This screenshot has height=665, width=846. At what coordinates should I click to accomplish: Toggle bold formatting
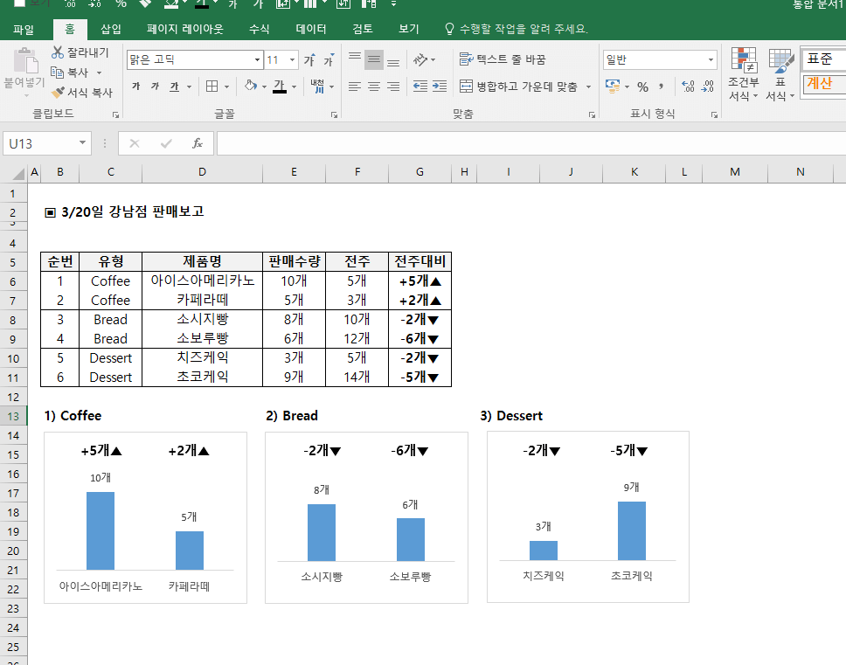pos(136,87)
